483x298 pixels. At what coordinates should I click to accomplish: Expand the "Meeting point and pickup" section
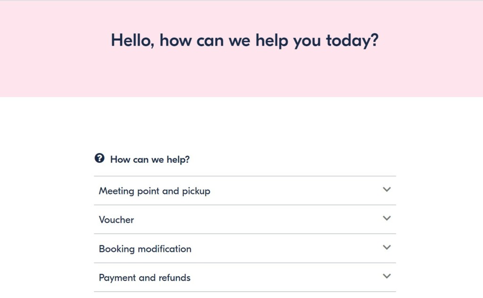[245, 191]
